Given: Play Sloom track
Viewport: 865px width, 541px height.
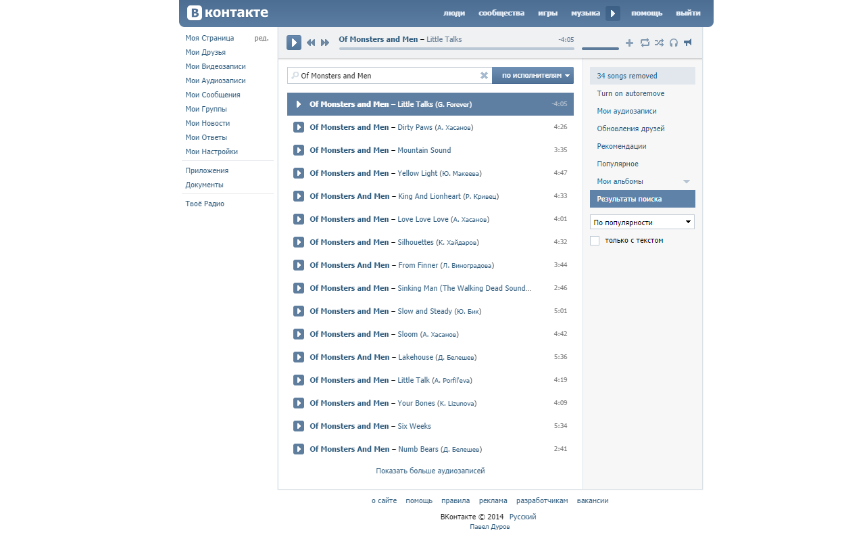Looking at the screenshot, I should 299,334.
